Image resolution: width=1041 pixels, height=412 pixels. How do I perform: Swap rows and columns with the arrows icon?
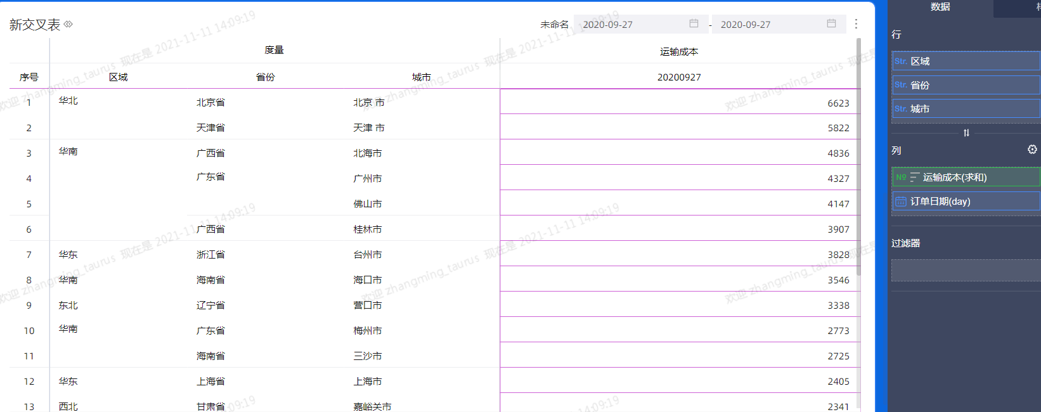[x=966, y=132]
